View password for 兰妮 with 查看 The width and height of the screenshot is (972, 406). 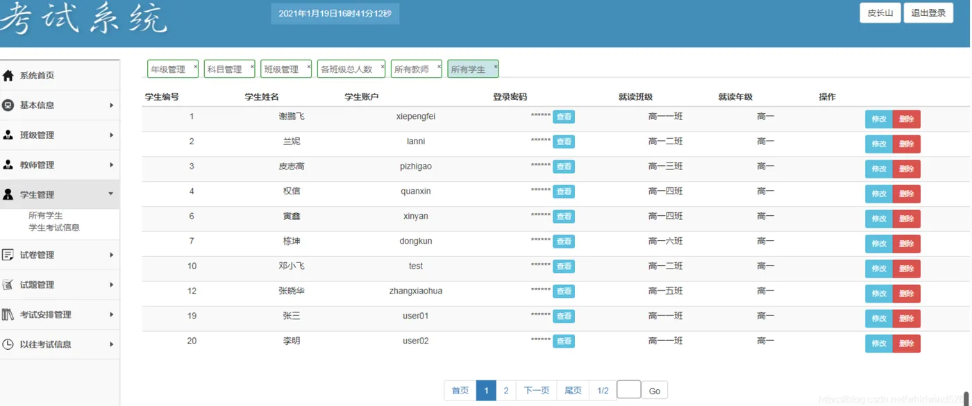coord(564,142)
